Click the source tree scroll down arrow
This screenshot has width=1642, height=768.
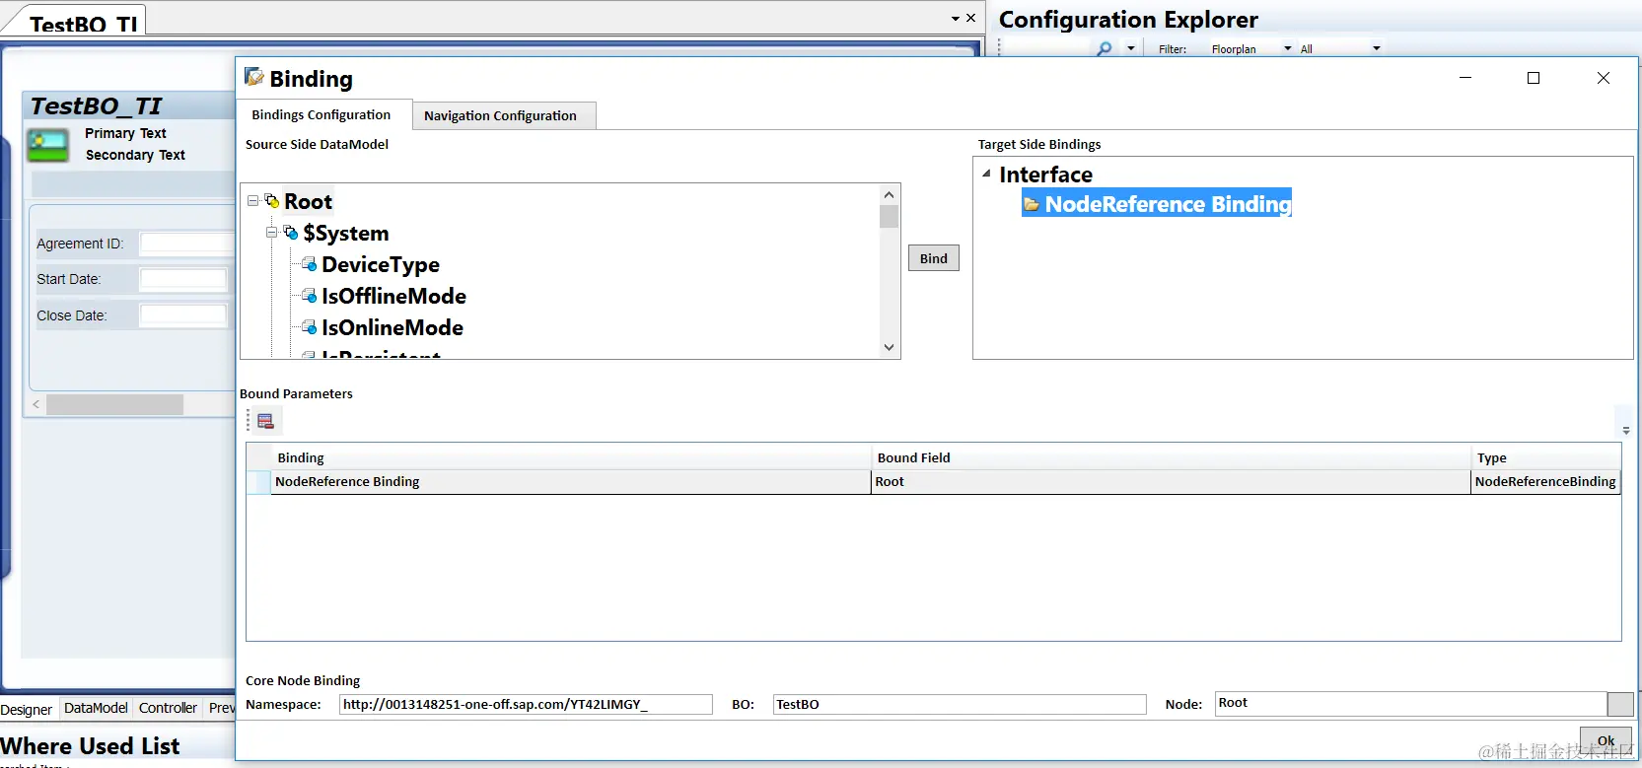pos(889,347)
